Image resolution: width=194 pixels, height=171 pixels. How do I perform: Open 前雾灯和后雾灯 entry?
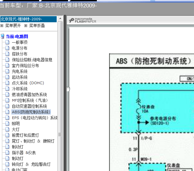(x=25, y=135)
